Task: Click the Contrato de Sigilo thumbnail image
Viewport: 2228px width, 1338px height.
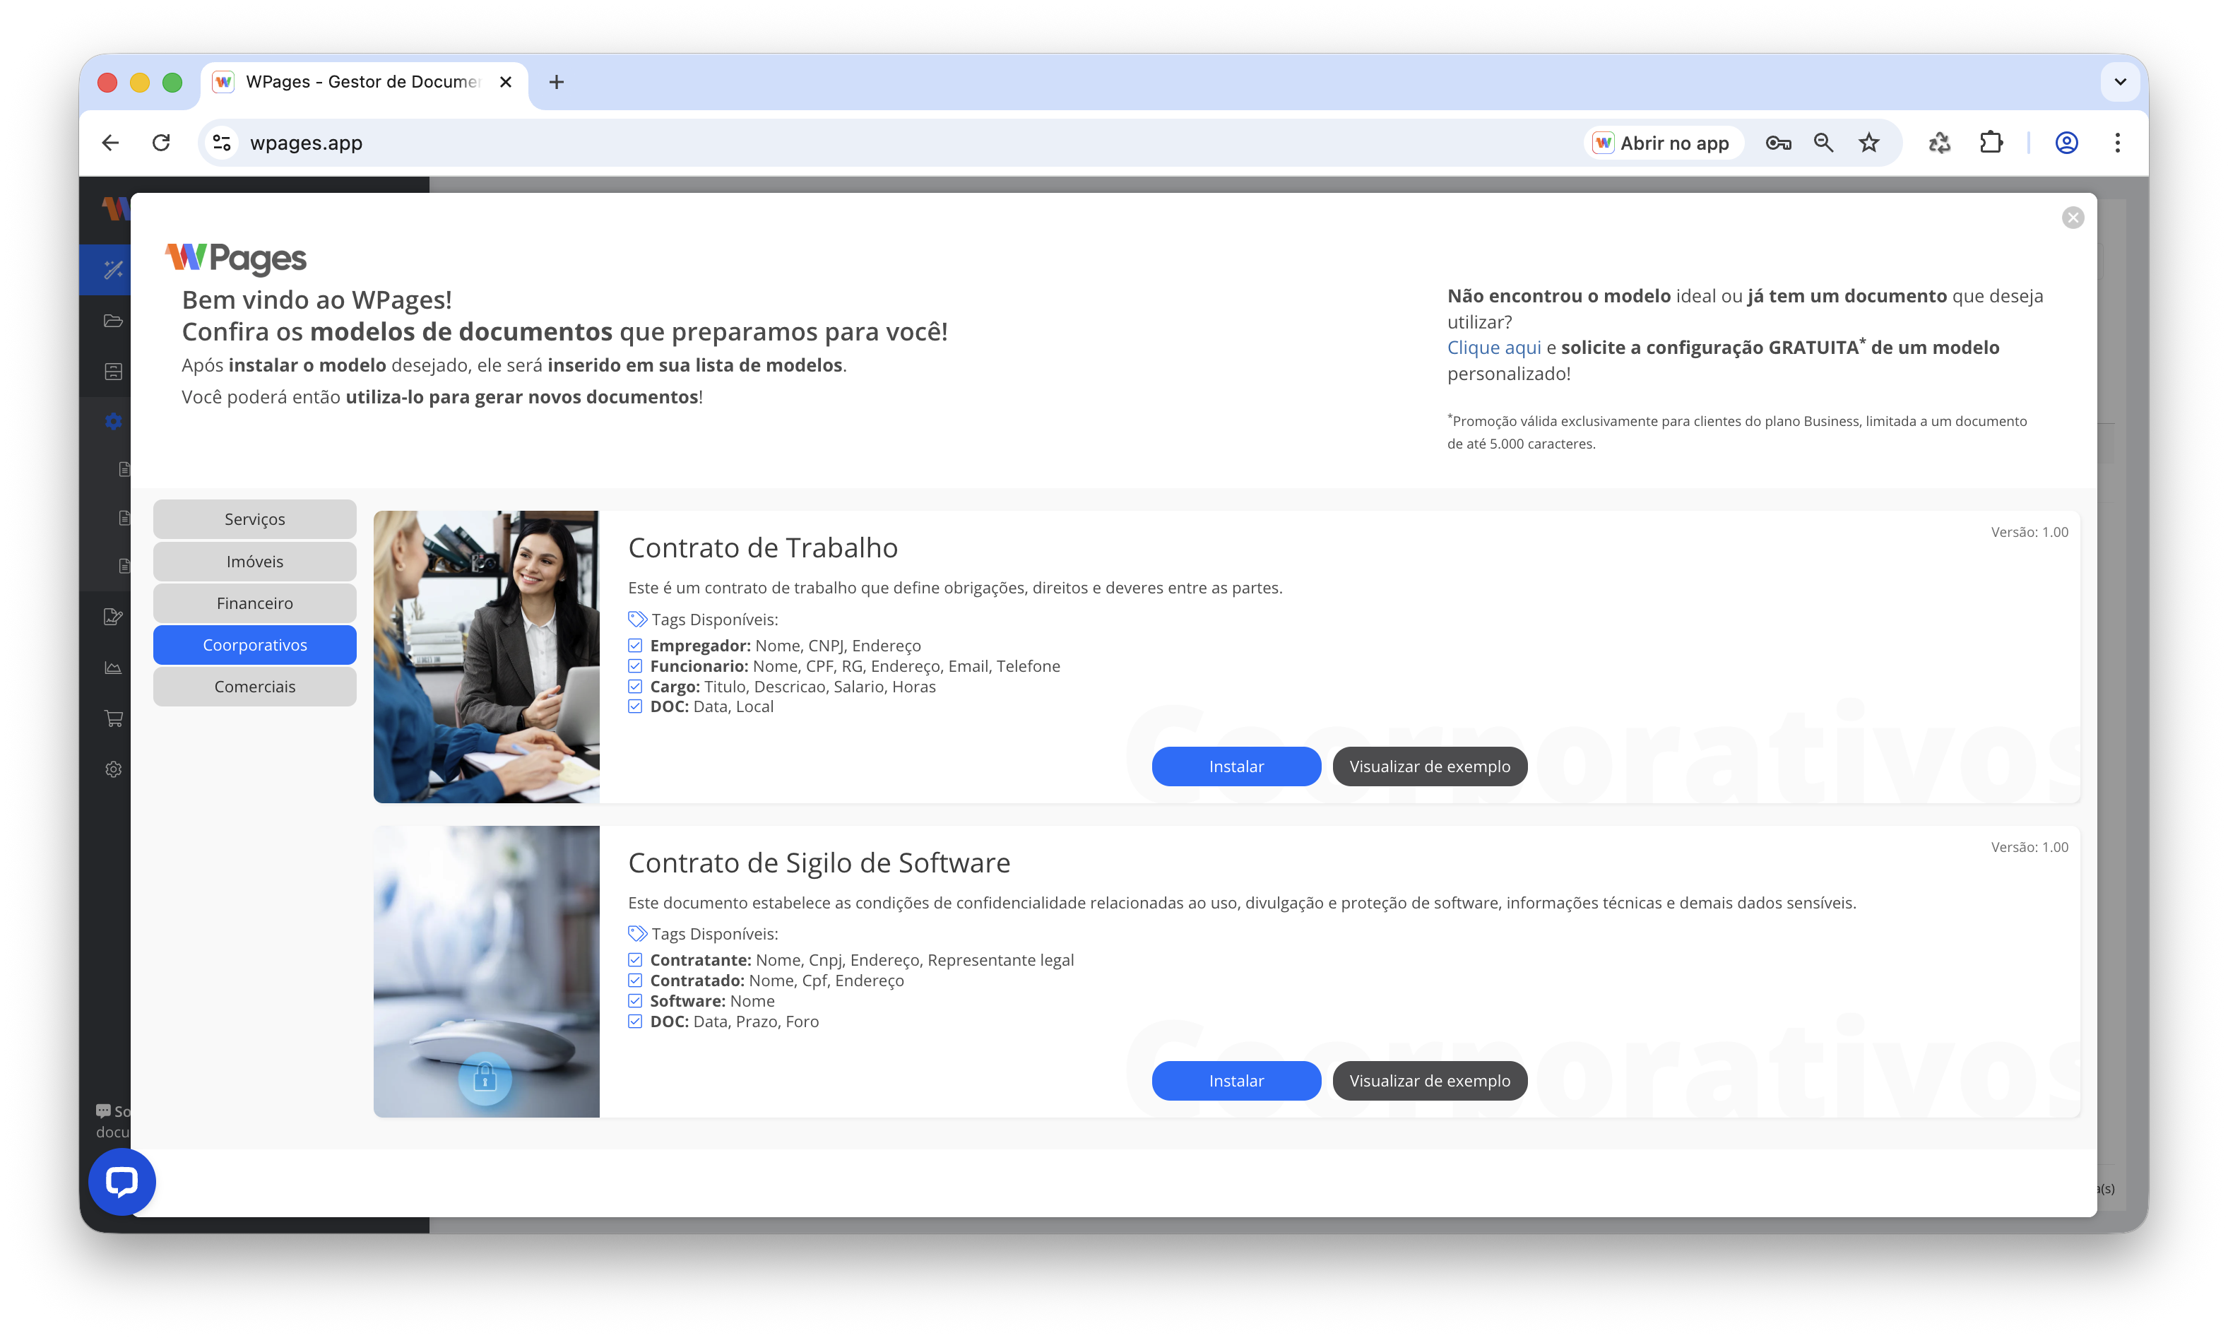Action: tap(487, 971)
